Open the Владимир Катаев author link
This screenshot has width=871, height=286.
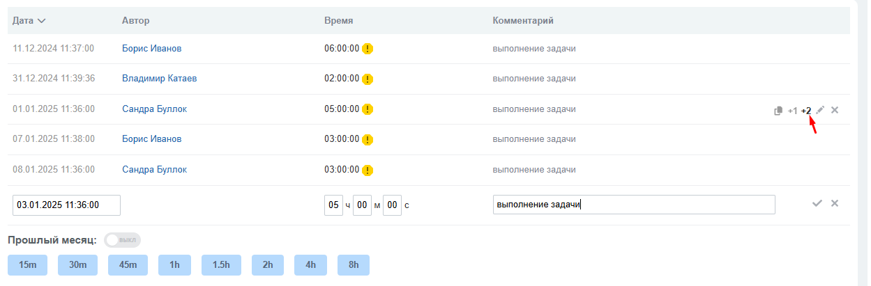pos(159,79)
